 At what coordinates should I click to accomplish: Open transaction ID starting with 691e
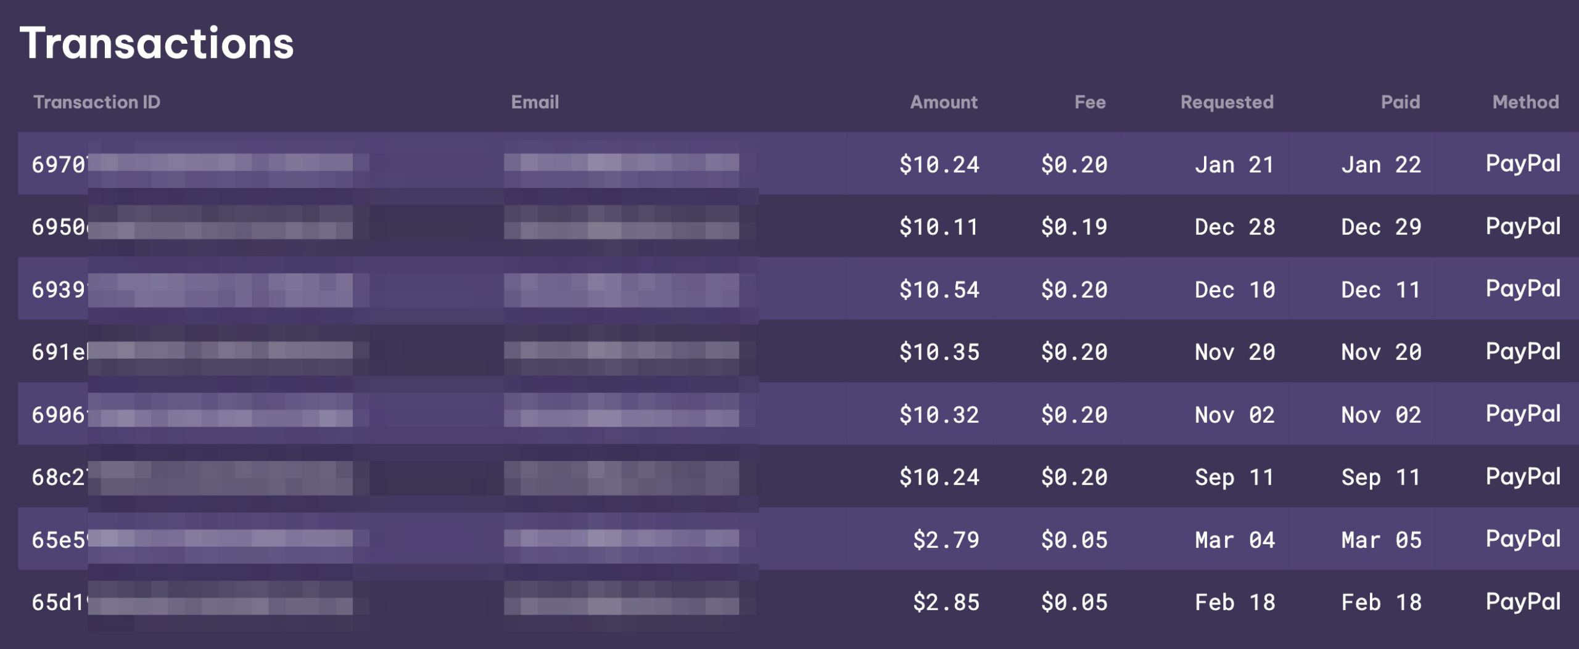59,352
